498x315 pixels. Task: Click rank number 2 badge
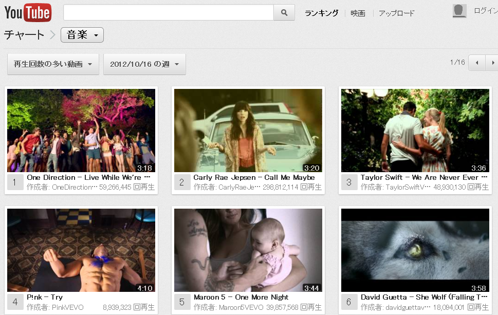tap(182, 182)
